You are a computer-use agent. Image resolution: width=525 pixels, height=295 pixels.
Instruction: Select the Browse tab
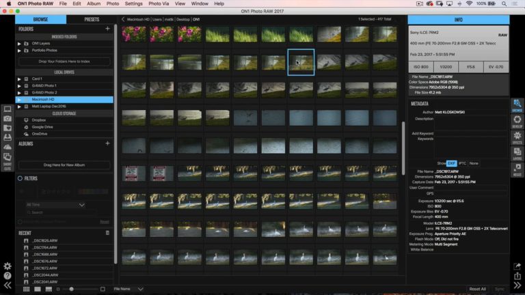coord(40,19)
